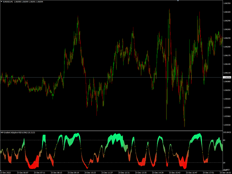Image resolution: width=232 pixels, height=174 pixels.
Task: Click the 1.05990 price scale label
Action: tap(227, 108)
